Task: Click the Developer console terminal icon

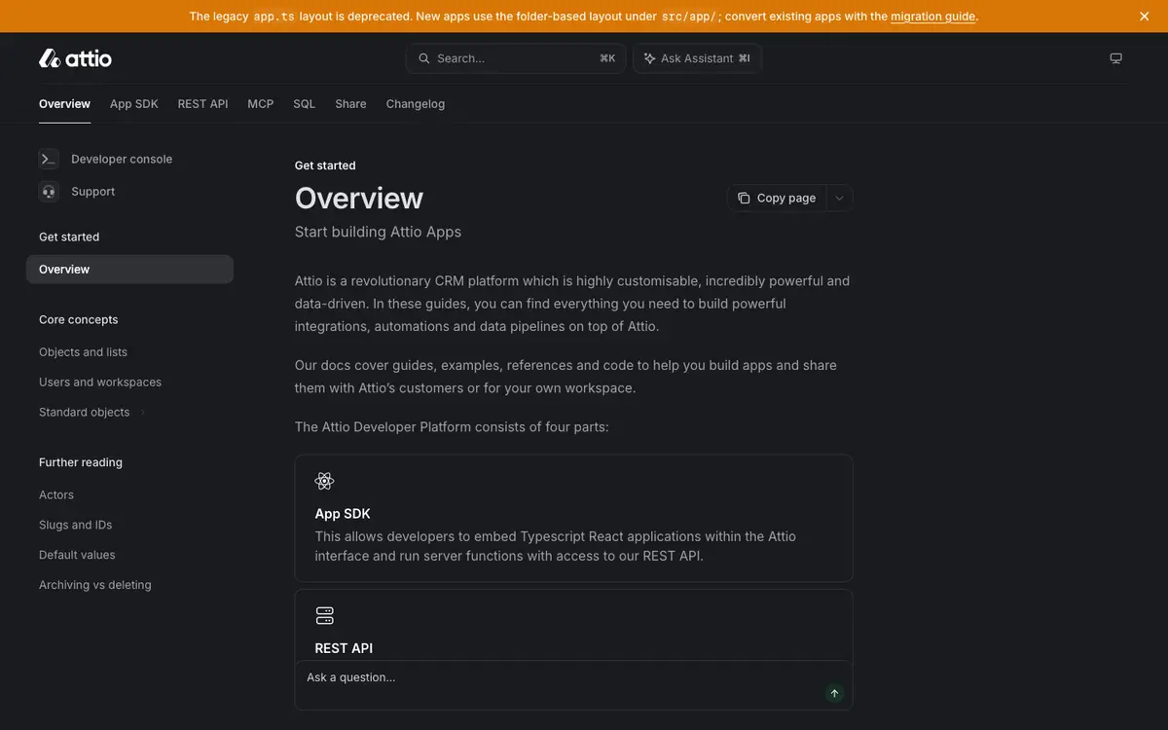Action: pos(49,159)
